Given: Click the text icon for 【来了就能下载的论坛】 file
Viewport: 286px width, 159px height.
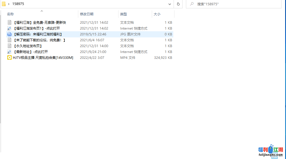Looking at the screenshot, I should tap(9, 40).
